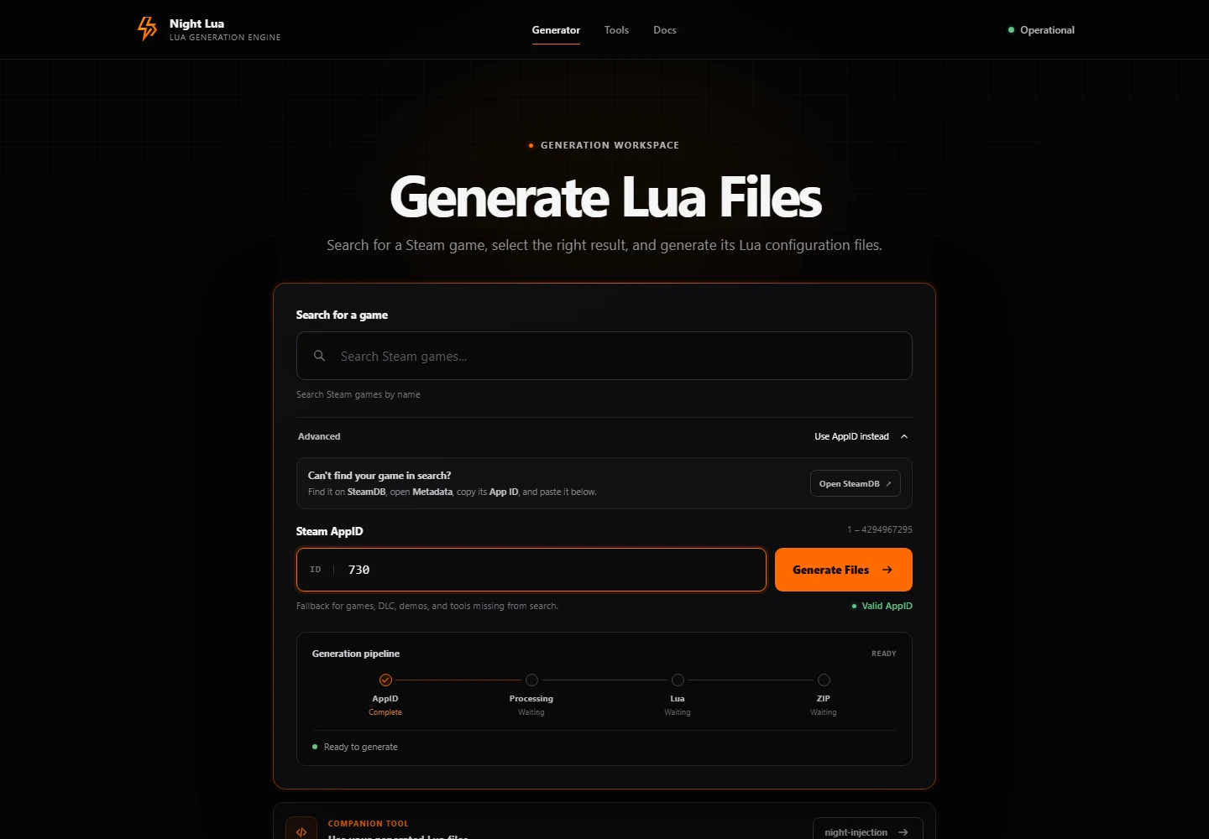Collapse the Use AppID instead chevron
1209x839 pixels.
[904, 436]
